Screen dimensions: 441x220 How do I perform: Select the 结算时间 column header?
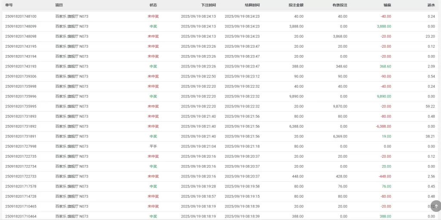click(x=252, y=5)
